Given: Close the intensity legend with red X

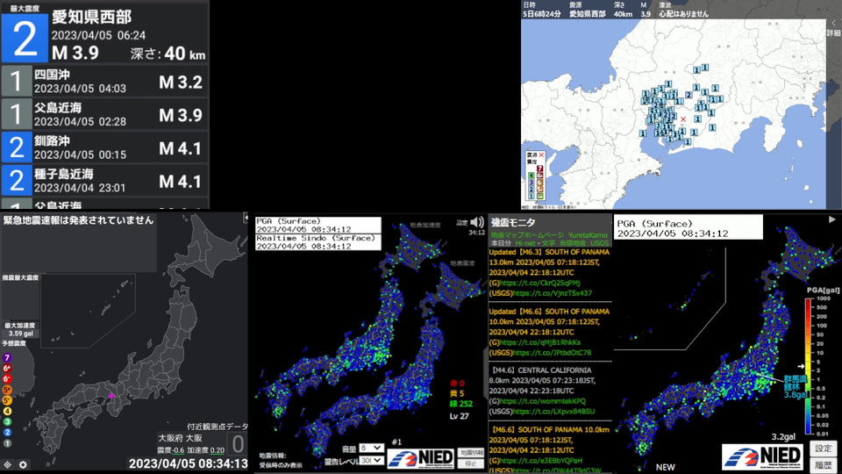Looking at the screenshot, I should (541, 154).
